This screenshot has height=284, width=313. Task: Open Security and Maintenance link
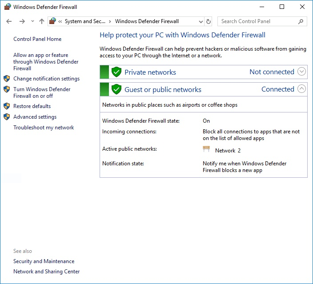(x=44, y=261)
